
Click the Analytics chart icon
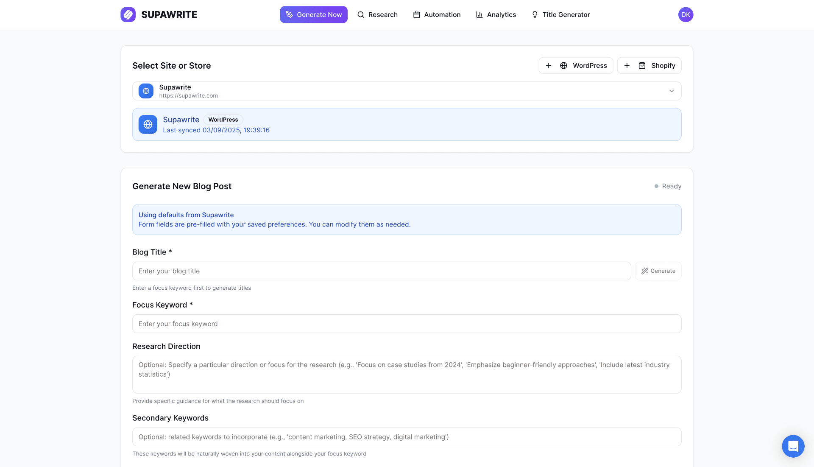tap(479, 14)
